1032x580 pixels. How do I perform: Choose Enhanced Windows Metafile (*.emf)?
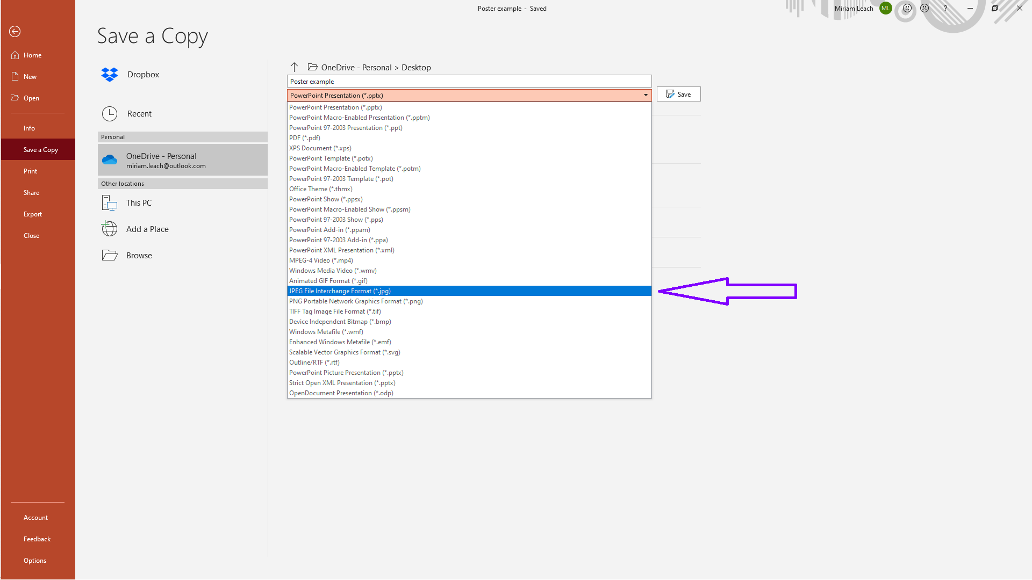click(x=469, y=342)
